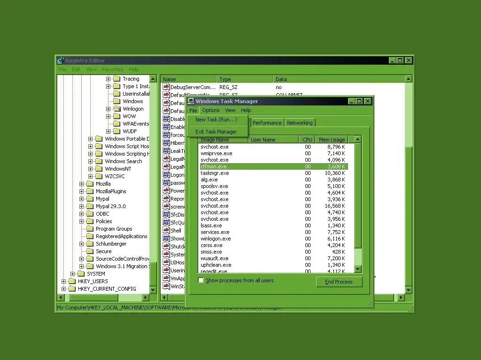Click registry tree scroll up arrow
The image size is (481, 360).
153,79
